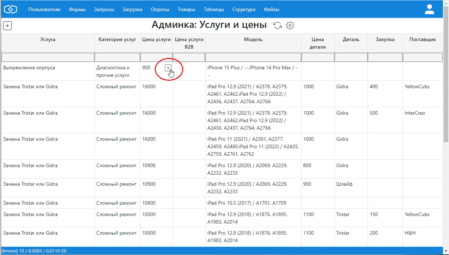Focus the Цена детали filter field
Screen dimensions: 449x255
point(318,57)
